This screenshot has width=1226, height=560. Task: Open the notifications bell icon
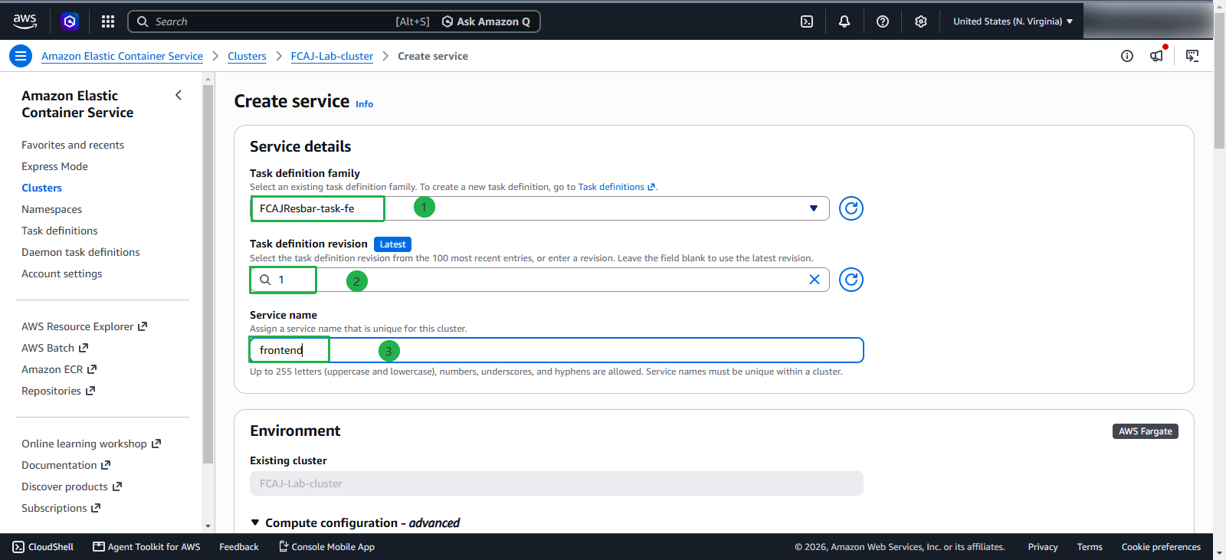[x=844, y=21]
